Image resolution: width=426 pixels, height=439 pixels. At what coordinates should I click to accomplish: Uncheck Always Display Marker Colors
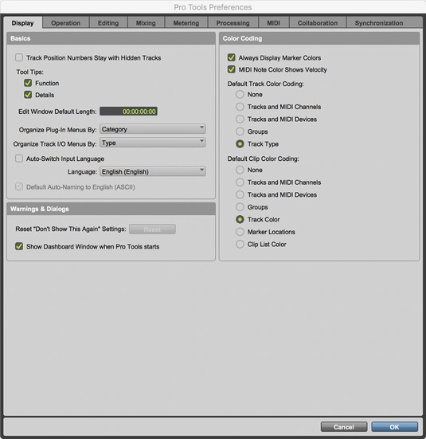tap(232, 57)
